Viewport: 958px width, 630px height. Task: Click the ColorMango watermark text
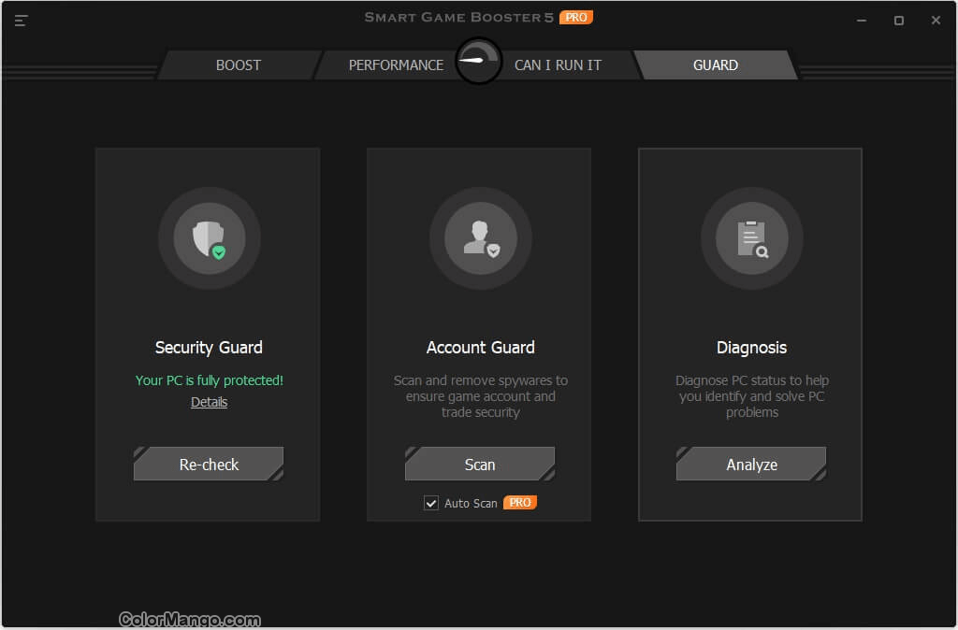(x=189, y=619)
